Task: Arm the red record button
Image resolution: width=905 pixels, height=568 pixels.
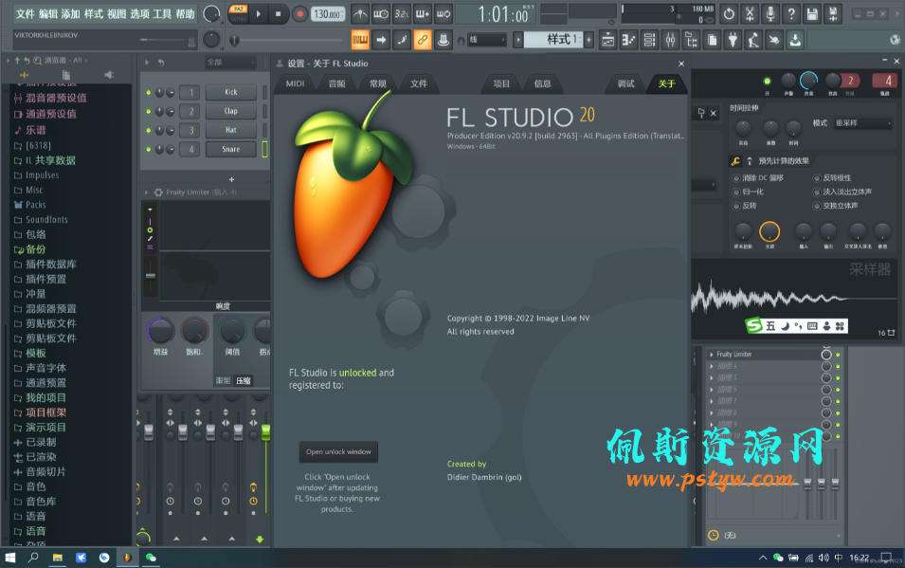Action: (x=299, y=14)
